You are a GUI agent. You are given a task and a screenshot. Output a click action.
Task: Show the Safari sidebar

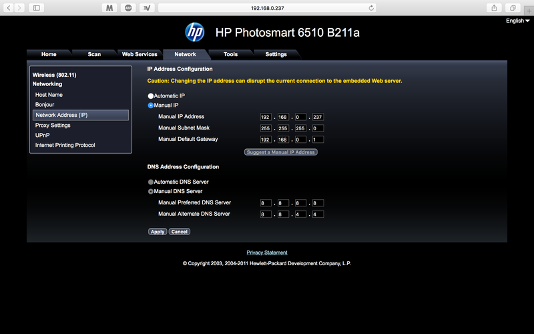pos(37,8)
